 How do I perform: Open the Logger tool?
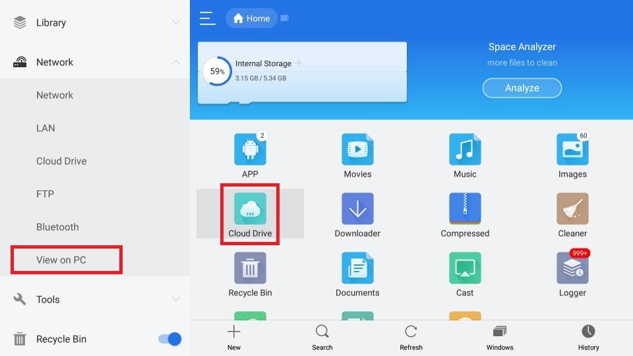pyautogui.click(x=572, y=268)
